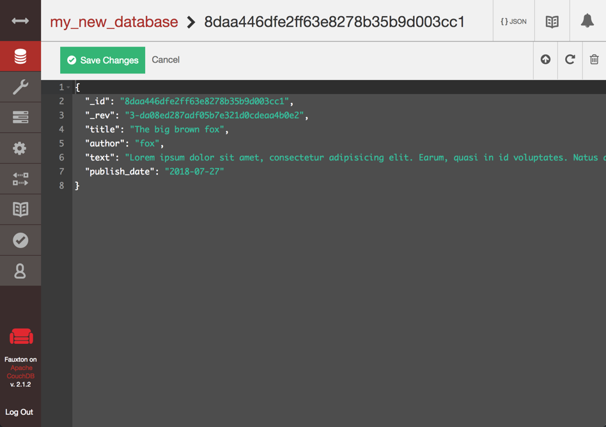Go to my_new_database breadcrumb link

pos(114,22)
